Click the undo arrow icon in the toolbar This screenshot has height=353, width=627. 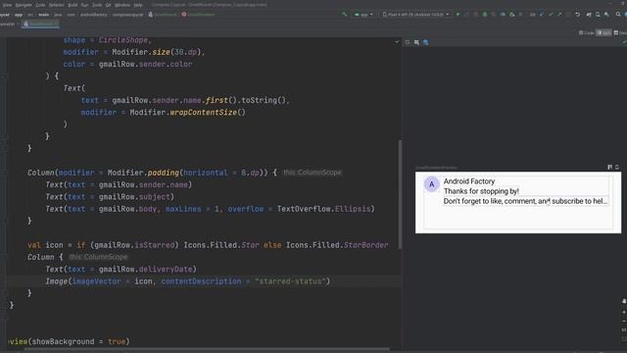click(577, 15)
